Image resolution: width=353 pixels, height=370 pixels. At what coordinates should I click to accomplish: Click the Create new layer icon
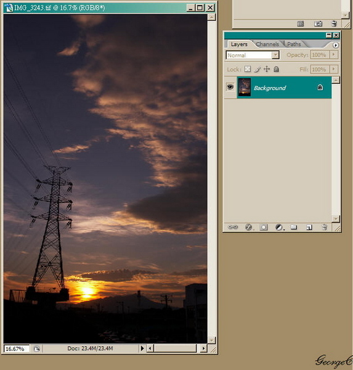pos(309,227)
